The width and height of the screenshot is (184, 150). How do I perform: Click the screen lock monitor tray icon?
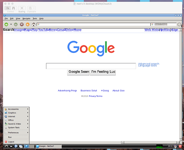(175, 146)
